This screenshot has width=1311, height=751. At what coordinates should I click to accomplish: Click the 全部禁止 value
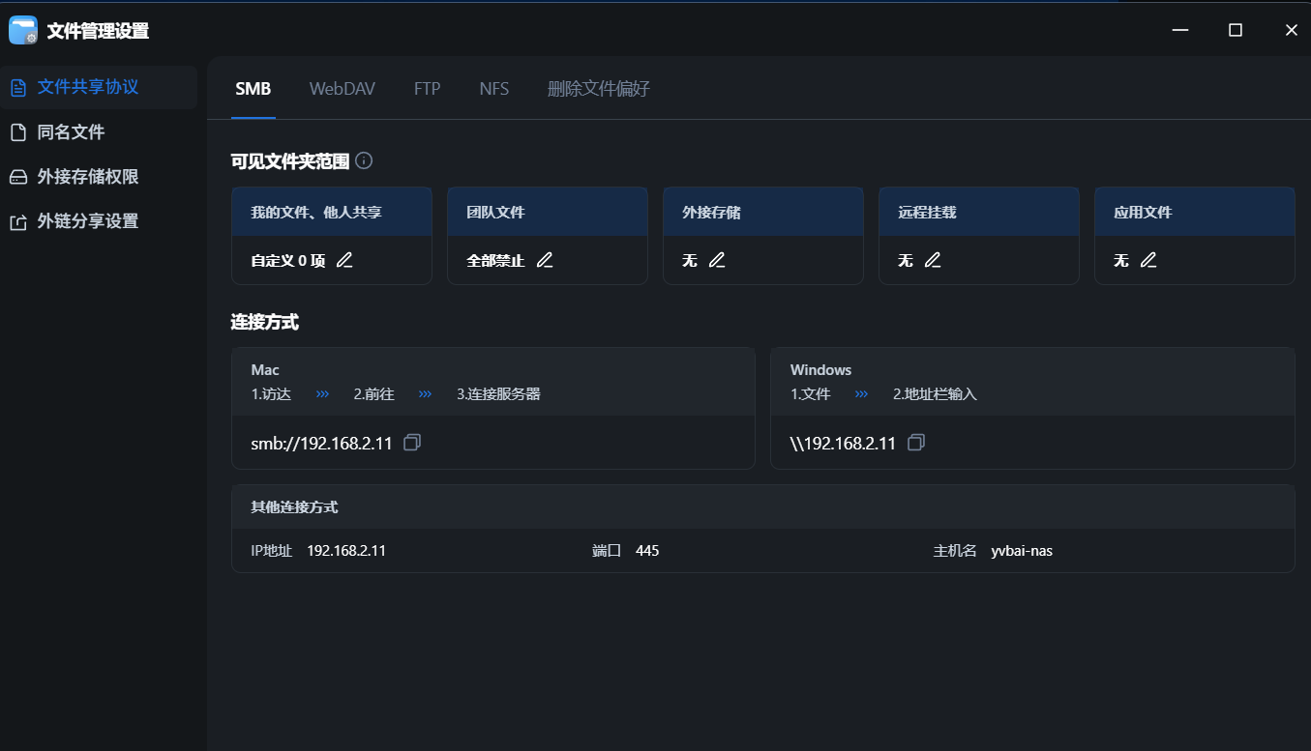(x=495, y=260)
